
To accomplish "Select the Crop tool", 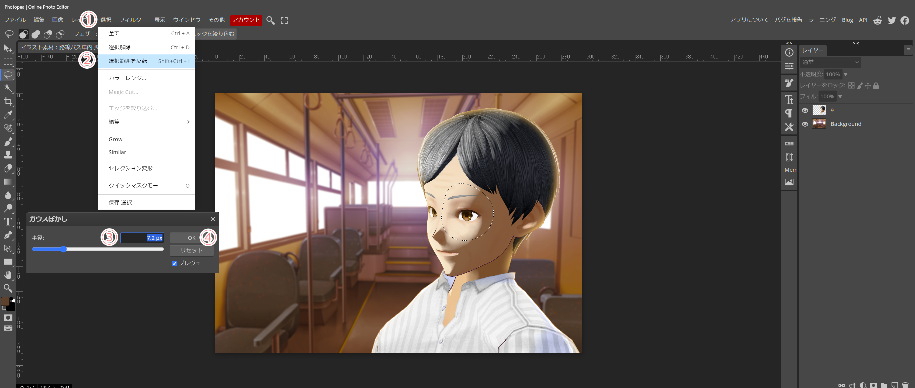I will click(8, 102).
